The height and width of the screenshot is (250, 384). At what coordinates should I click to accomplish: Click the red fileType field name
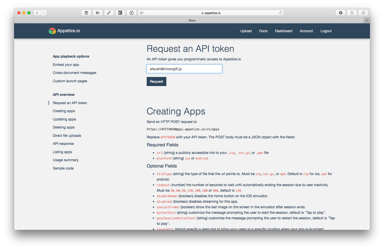pos(164,174)
